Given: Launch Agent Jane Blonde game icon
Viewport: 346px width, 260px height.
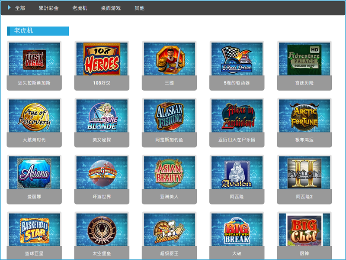Looking at the screenshot, I should pyautogui.click(x=102, y=116).
